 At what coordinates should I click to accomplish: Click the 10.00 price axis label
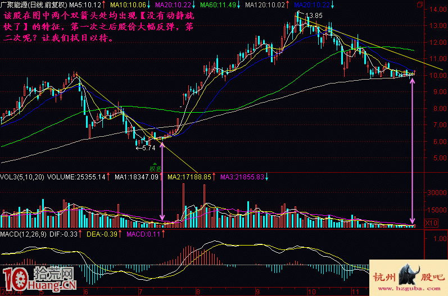point(438,75)
